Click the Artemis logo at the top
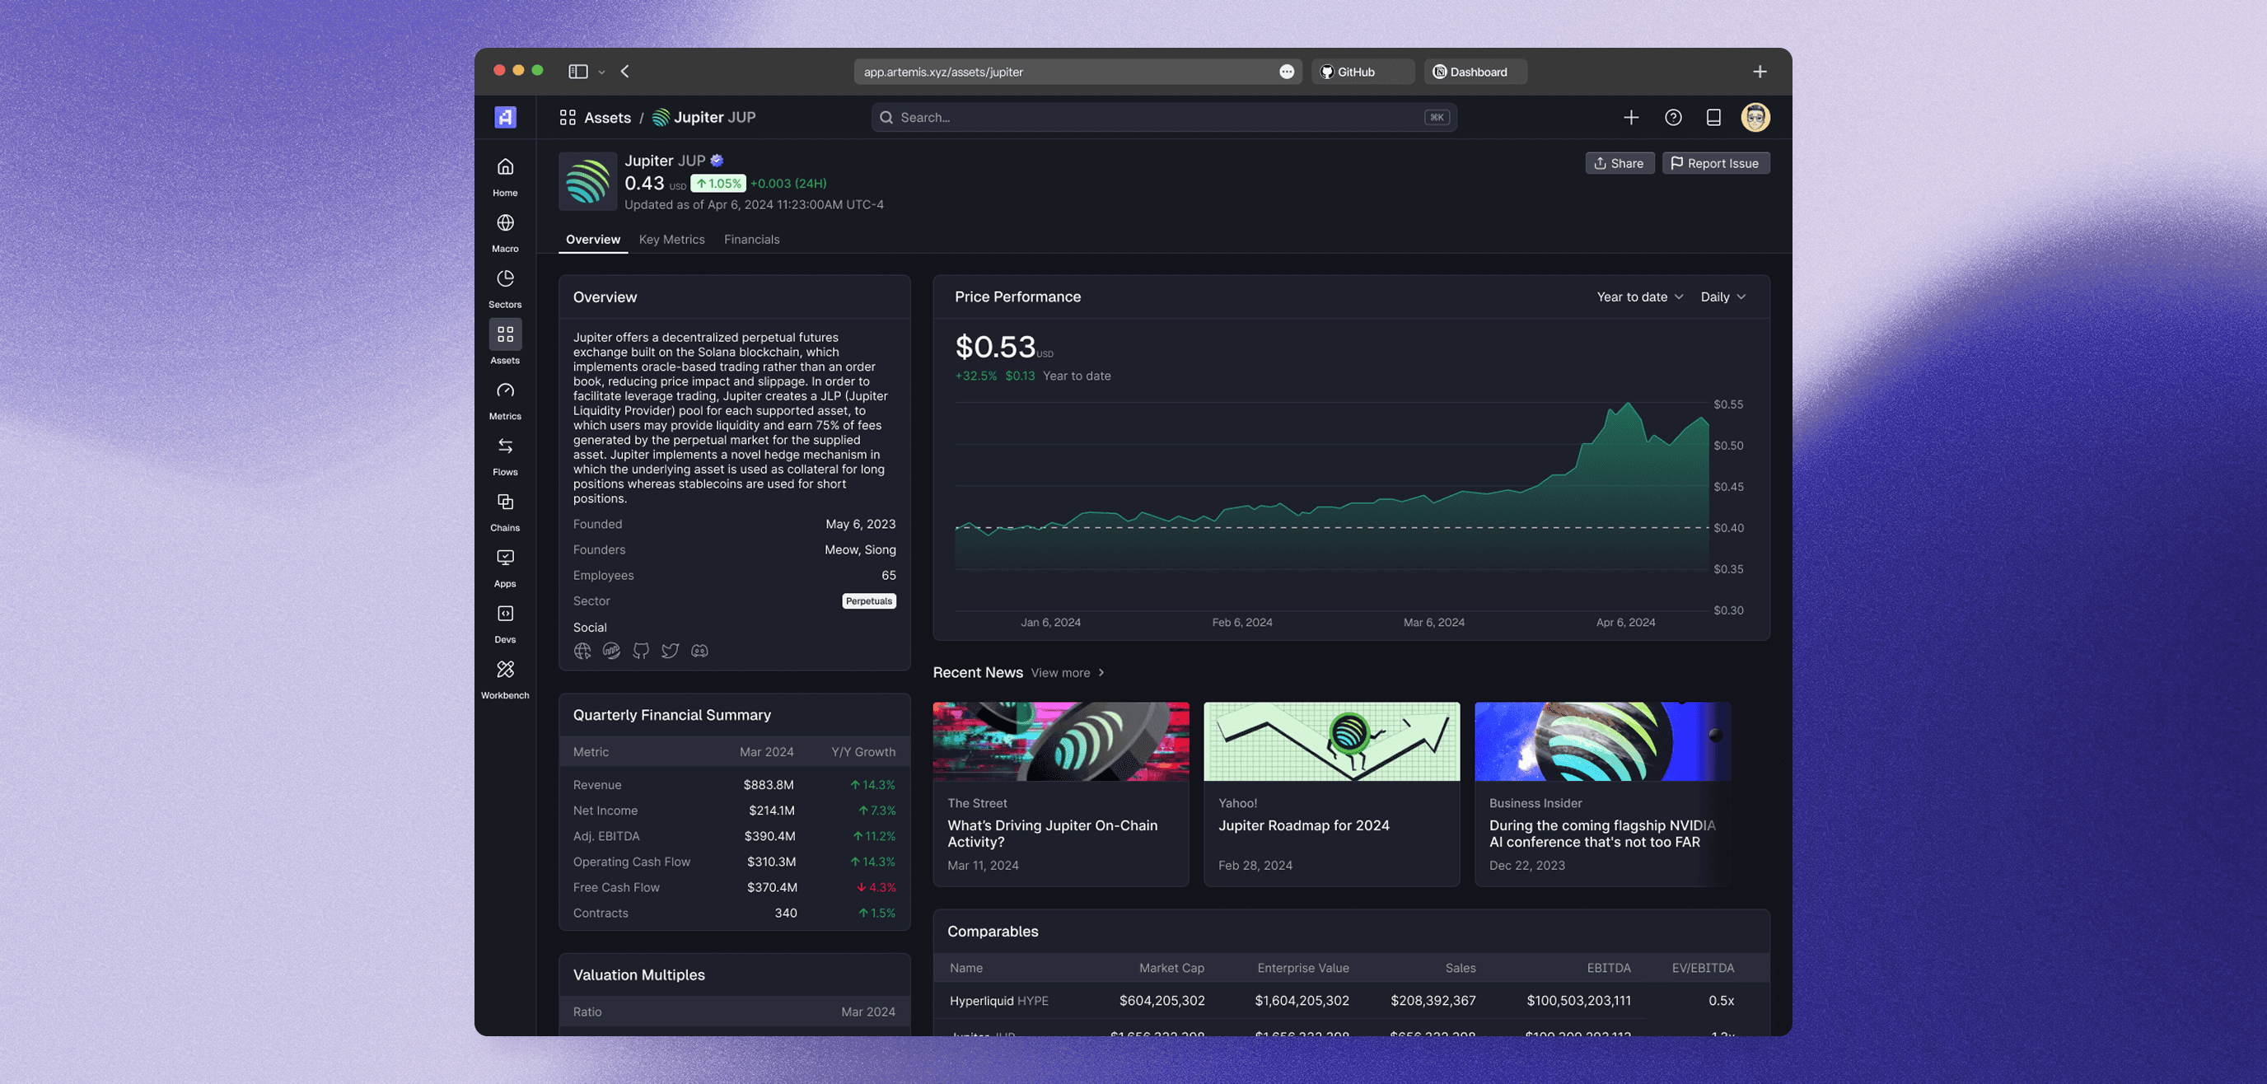The height and width of the screenshot is (1084, 2267). pyautogui.click(x=505, y=117)
